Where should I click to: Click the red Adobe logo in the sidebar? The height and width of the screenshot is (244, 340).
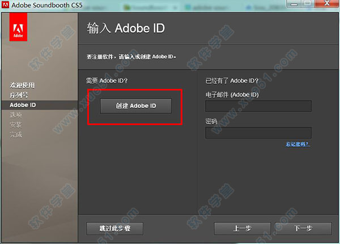[x=18, y=27]
